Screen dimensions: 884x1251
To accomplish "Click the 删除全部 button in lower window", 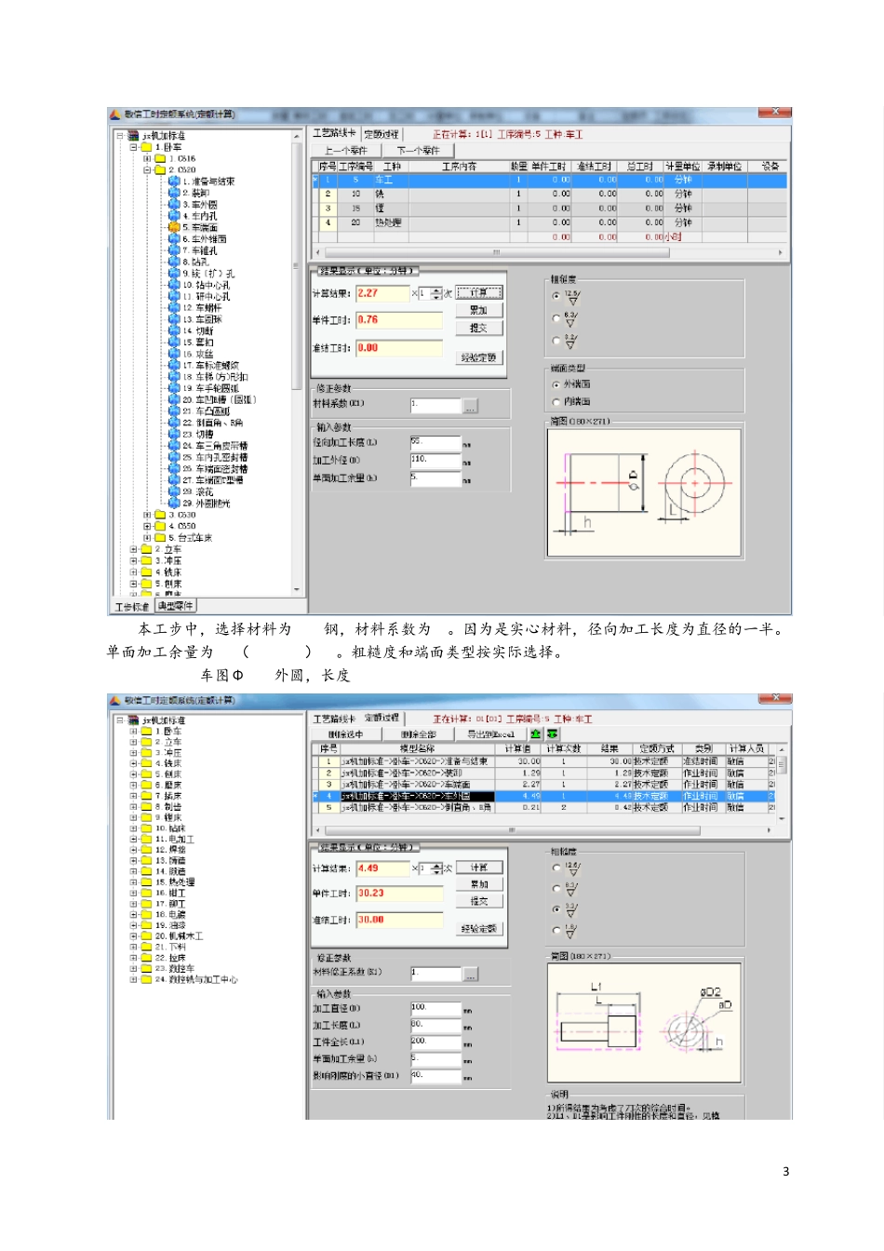I will pyautogui.click(x=419, y=734).
